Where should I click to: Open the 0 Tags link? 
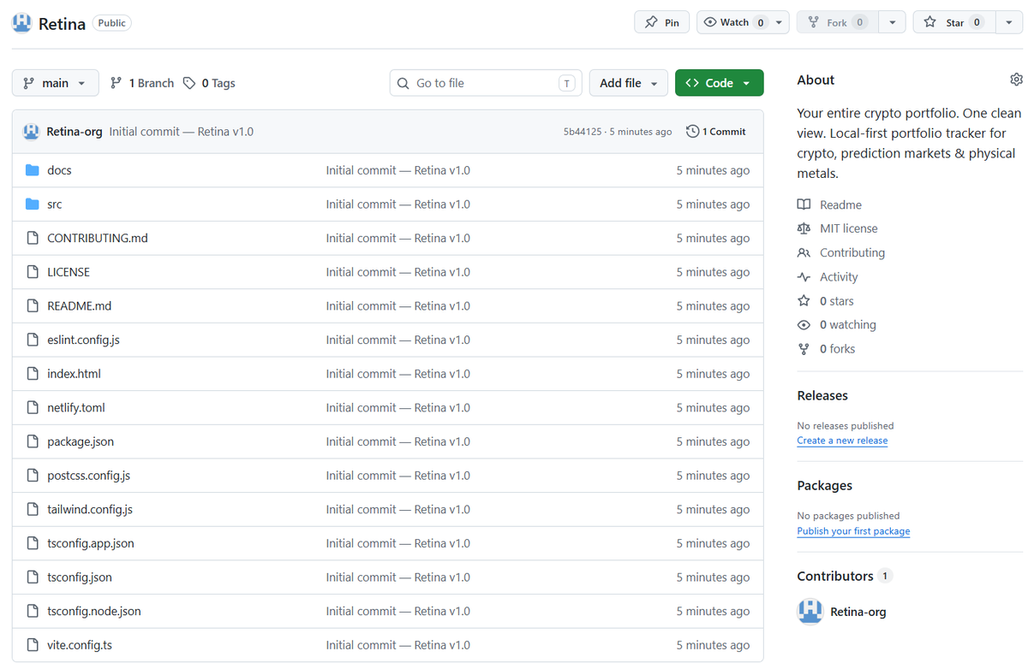209,83
